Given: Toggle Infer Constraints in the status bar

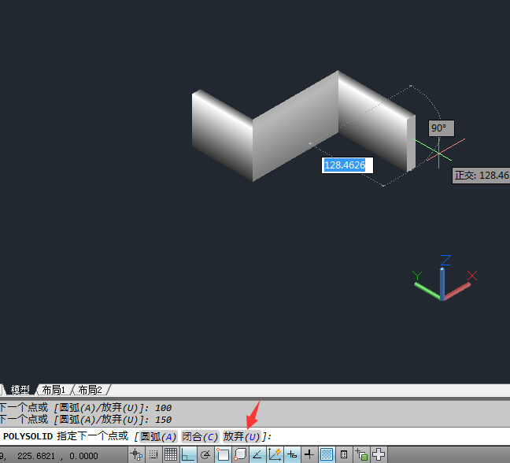Looking at the screenshot, I should [136, 454].
